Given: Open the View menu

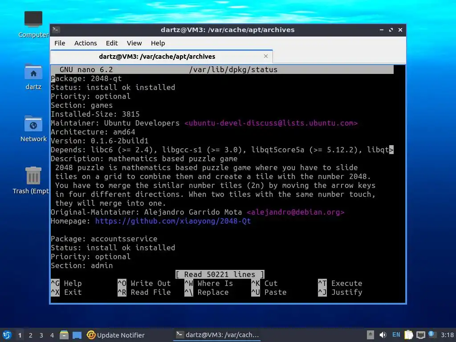Looking at the screenshot, I should click(x=134, y=43).
